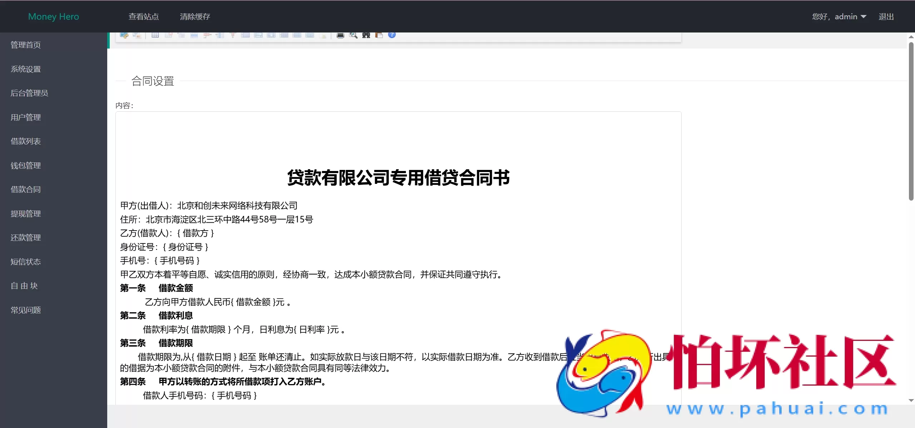The image size is (915, 428).
Task: Open the Print function from the editor toolbar
Action: 340,35
